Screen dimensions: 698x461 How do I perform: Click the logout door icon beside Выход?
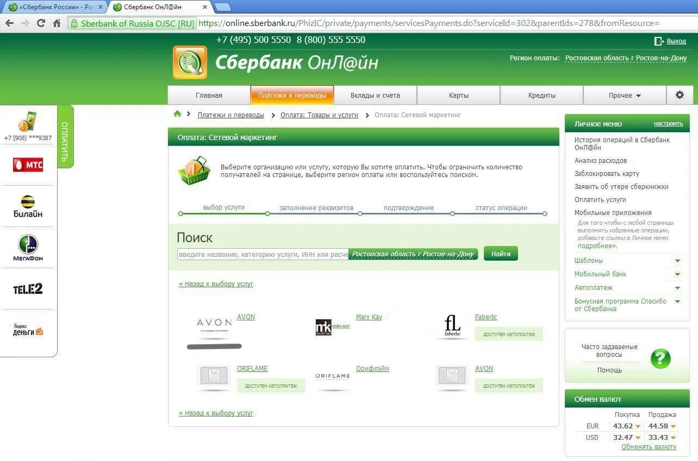659,41
